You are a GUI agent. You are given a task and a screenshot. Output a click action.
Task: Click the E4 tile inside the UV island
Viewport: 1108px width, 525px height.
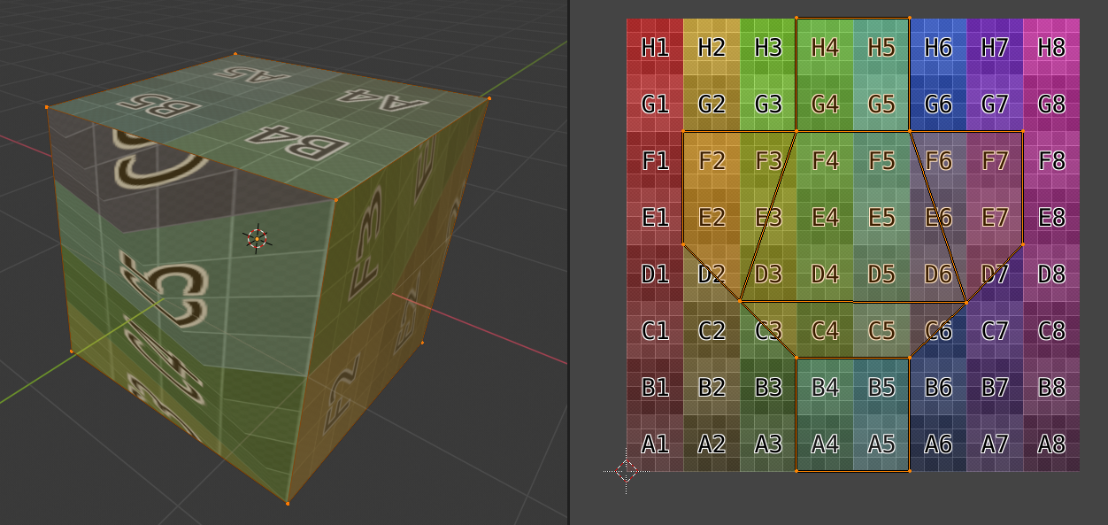tap(825, 217)
